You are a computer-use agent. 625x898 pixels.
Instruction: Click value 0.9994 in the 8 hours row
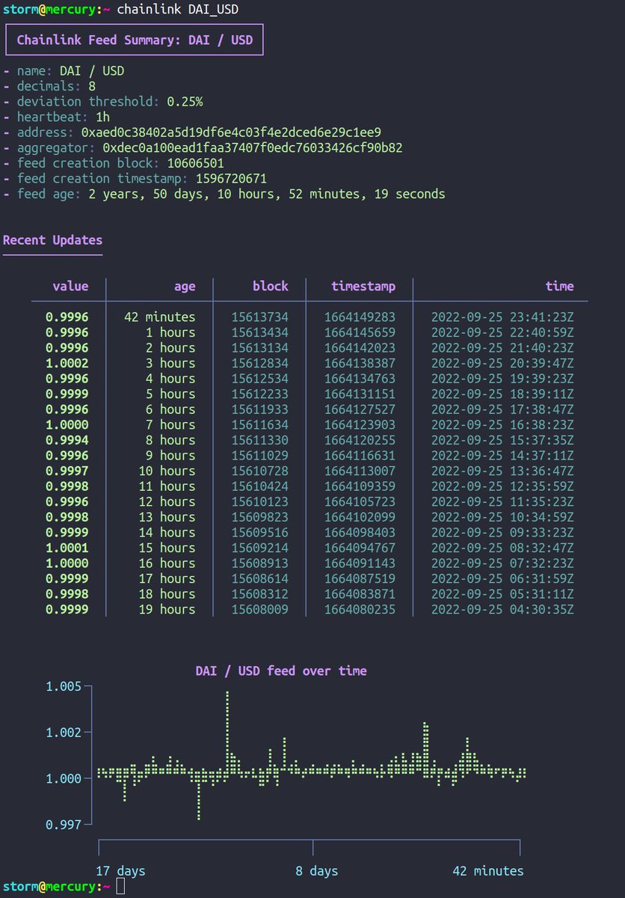[x=67, y=440]
